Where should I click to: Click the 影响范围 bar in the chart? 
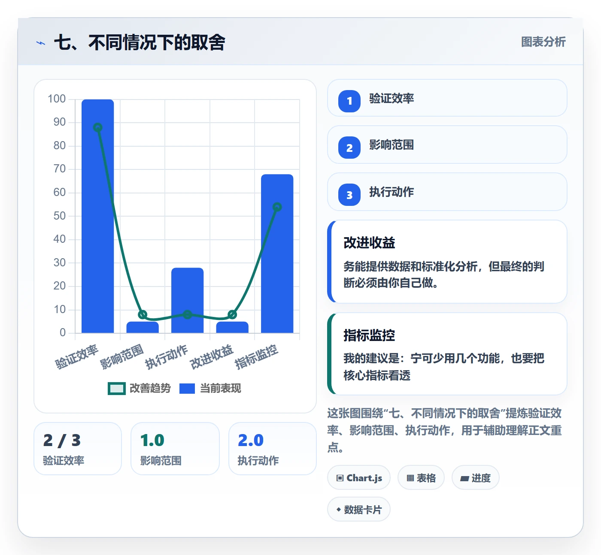point(143,327)
